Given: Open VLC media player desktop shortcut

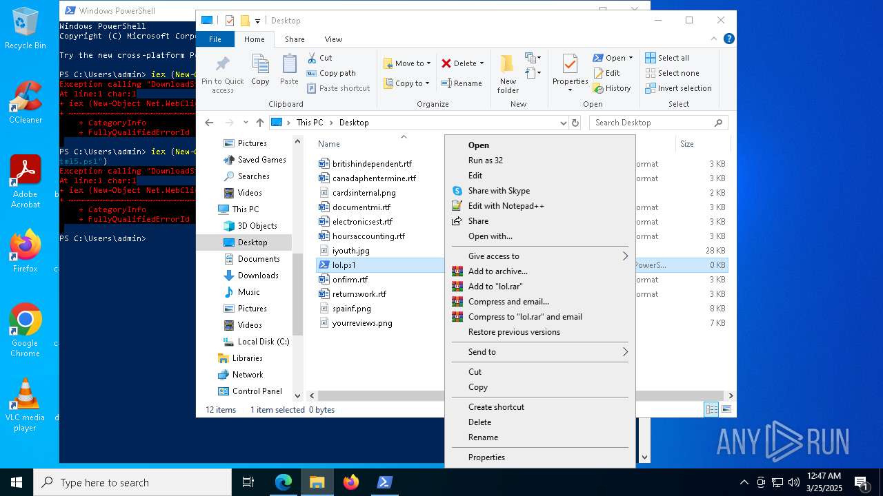Looking at the screenshot, I should tap(26, 405).
